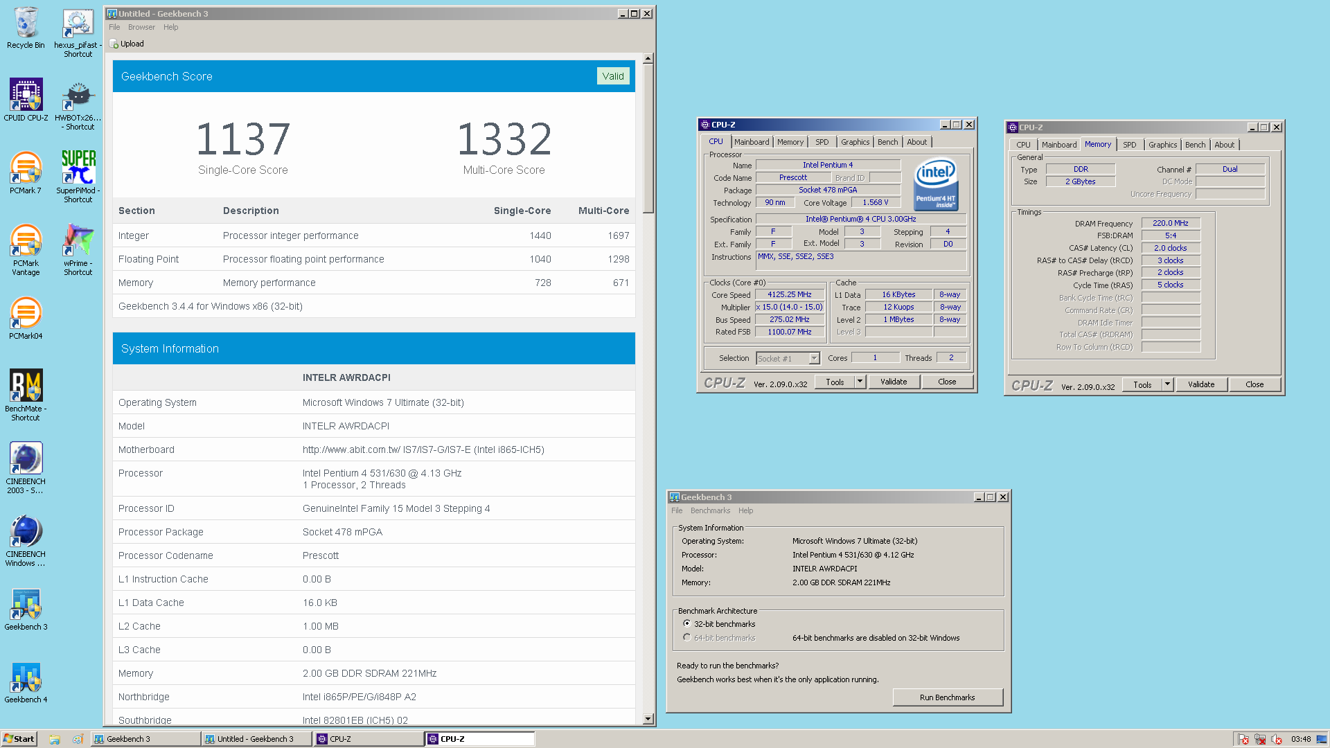
Task: Click the Integer row in results table
Action: pos(374,235)
